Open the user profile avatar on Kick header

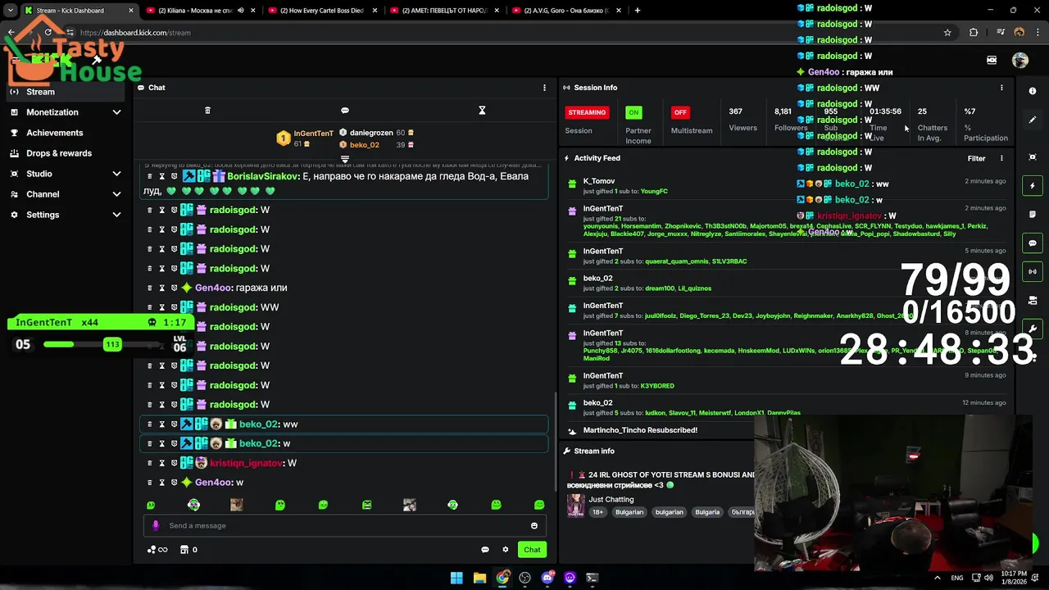(x=1019, y=60)
